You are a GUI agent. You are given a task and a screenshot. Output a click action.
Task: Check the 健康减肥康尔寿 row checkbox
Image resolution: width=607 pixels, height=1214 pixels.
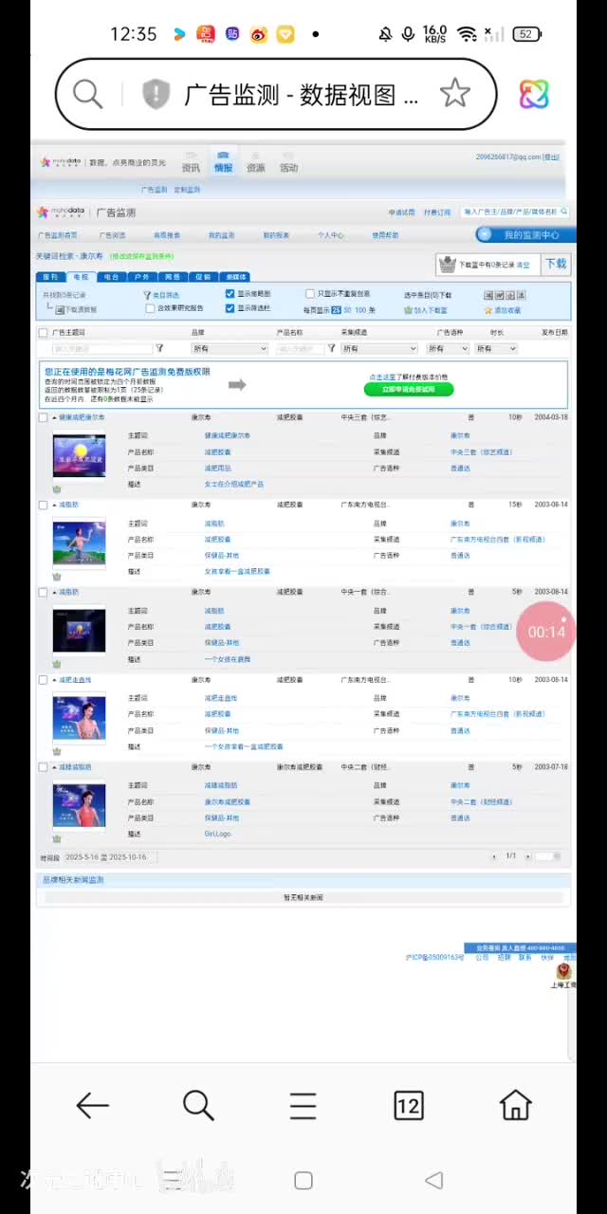click(x=43, y=417)
